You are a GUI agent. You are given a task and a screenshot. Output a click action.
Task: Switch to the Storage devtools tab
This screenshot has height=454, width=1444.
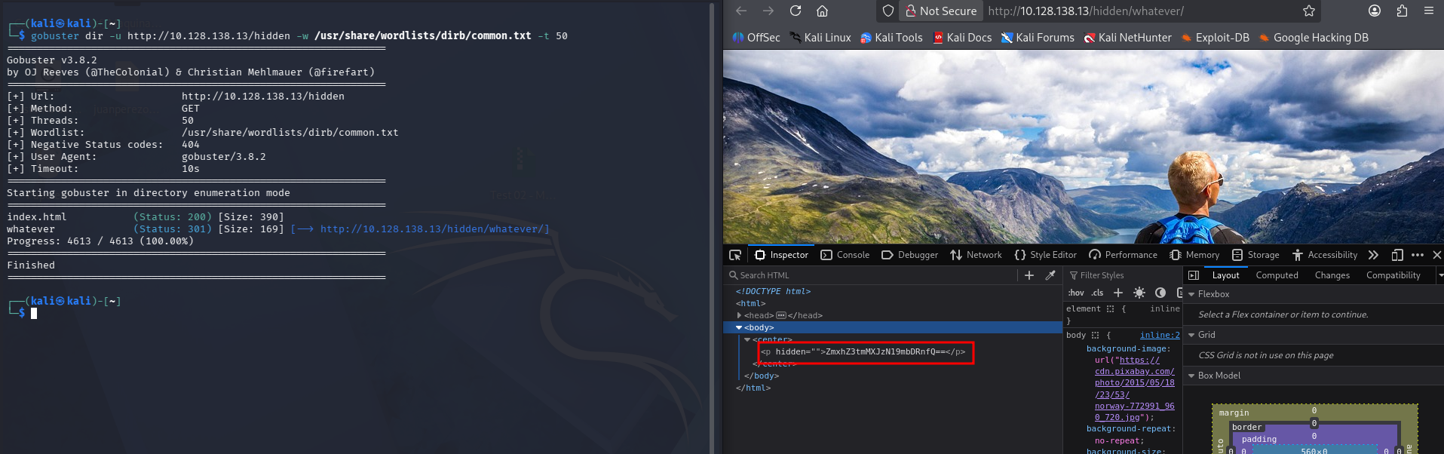pyautogui.click(x=1255, y=255)
